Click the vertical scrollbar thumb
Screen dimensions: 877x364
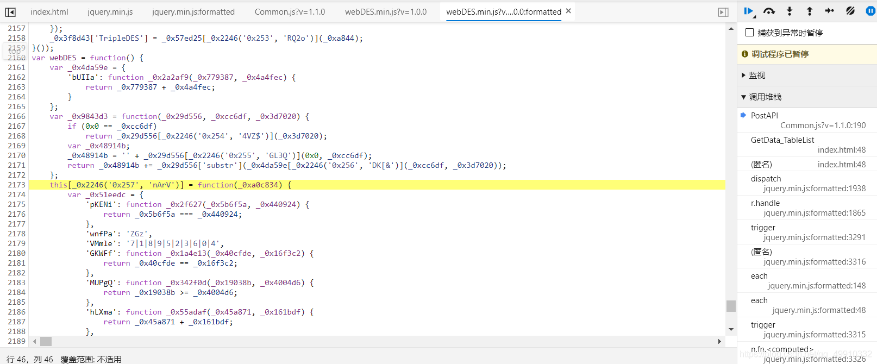[731, 306]
